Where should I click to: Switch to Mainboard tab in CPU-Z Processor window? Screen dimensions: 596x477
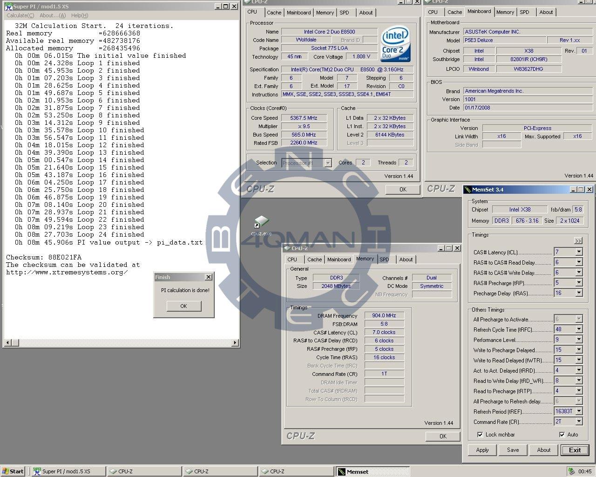[x=298, y=13]
